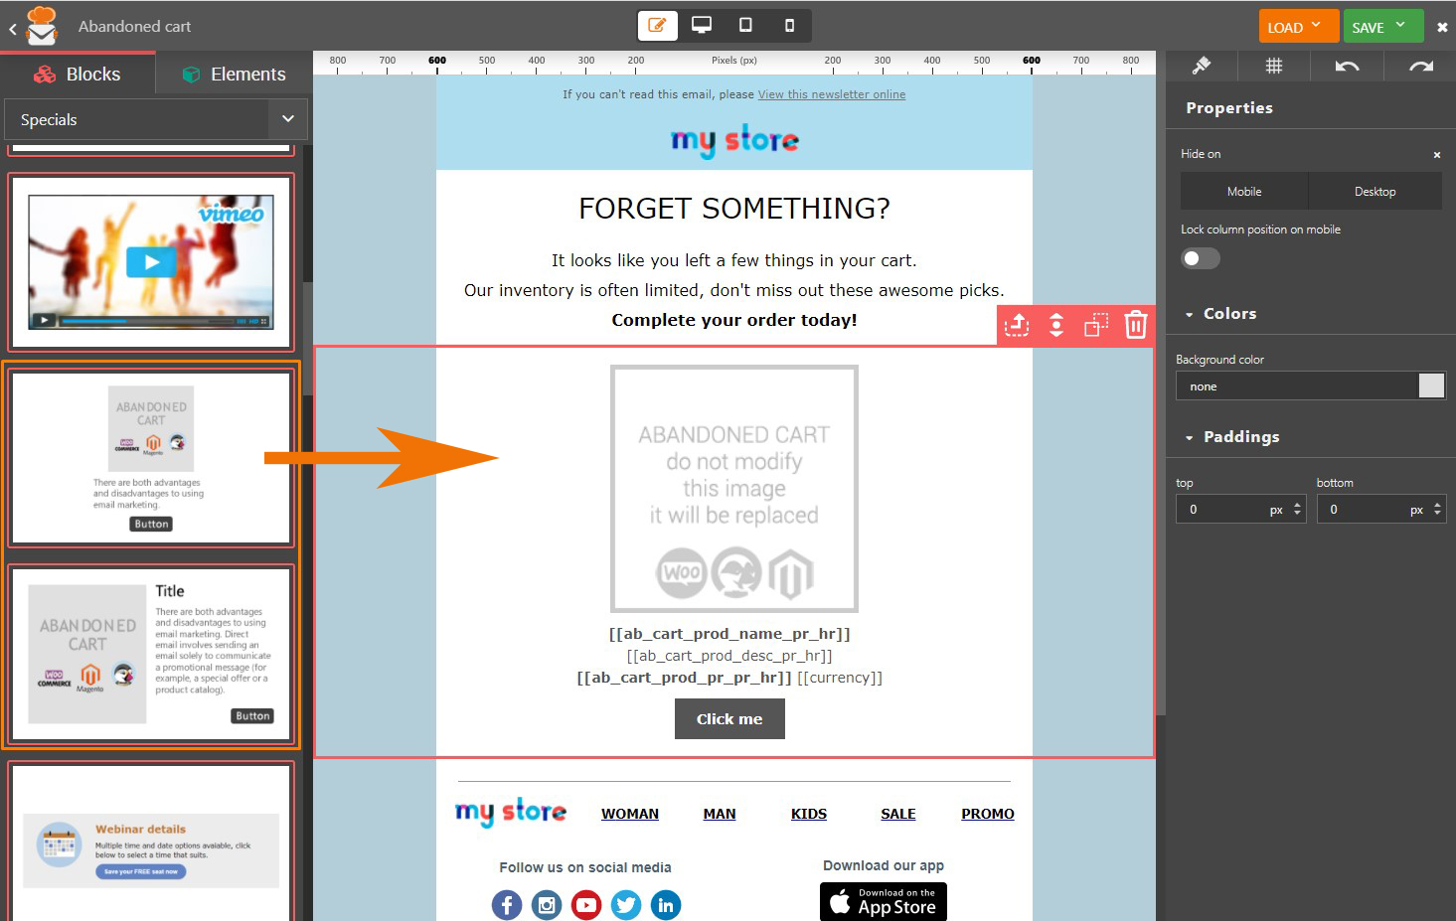Open the LOAD dropdown menu
The image size is (1456, 921).
(x=1297, y=27)
